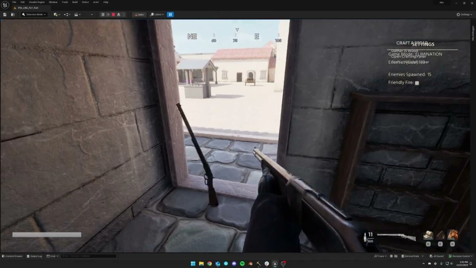
Task: Open the Selection Mode dropdown
Action: (34, 14)
